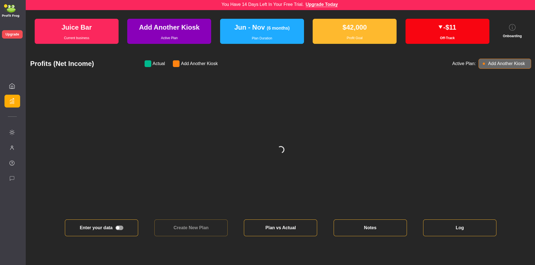Open the Active Plan dropdown selector
The width and height of the screenshot is (535, 265).
tap(504, 64)
